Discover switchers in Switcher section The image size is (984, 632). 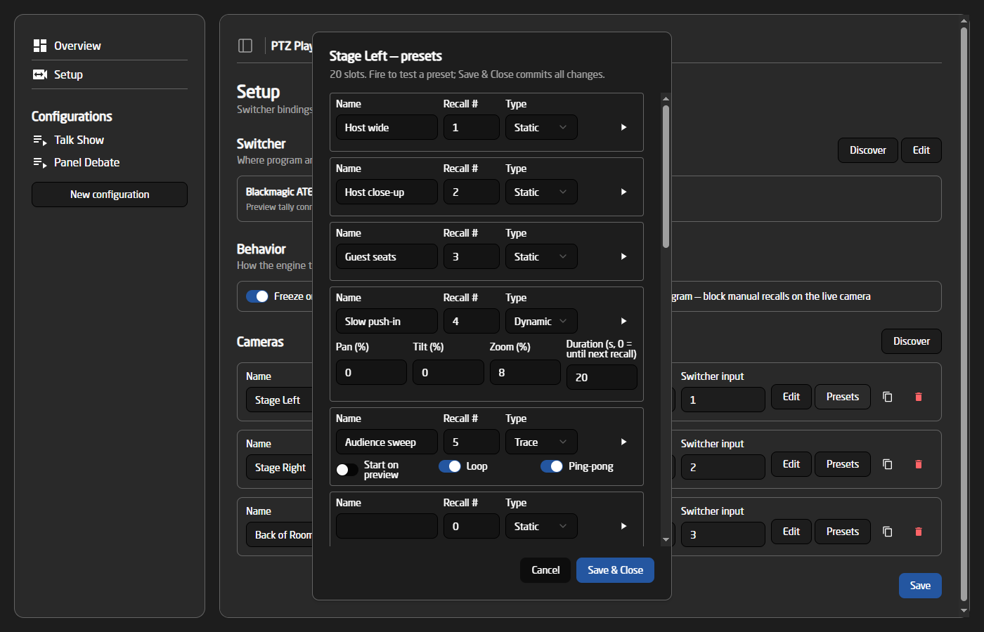click(867, 150)
